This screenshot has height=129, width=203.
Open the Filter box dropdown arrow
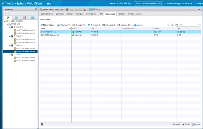coord(199,25)
